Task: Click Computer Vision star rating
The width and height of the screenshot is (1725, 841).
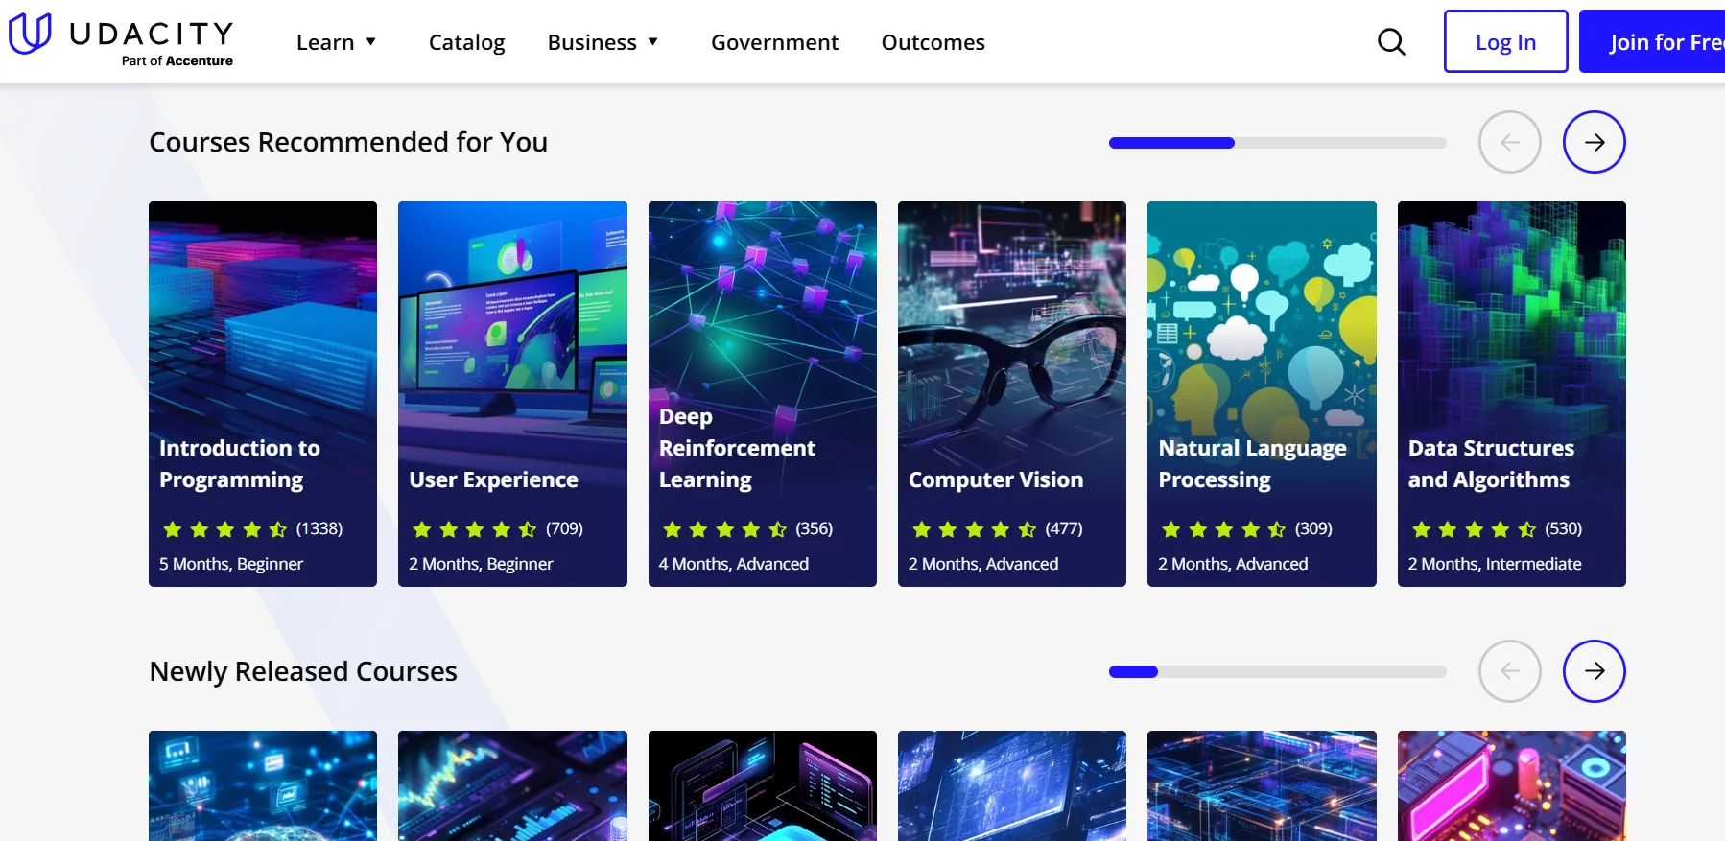Action: point(974,529)
